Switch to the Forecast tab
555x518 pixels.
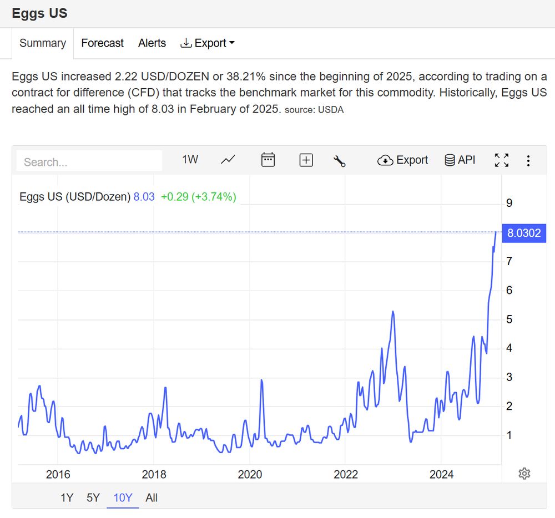(102, 43)
